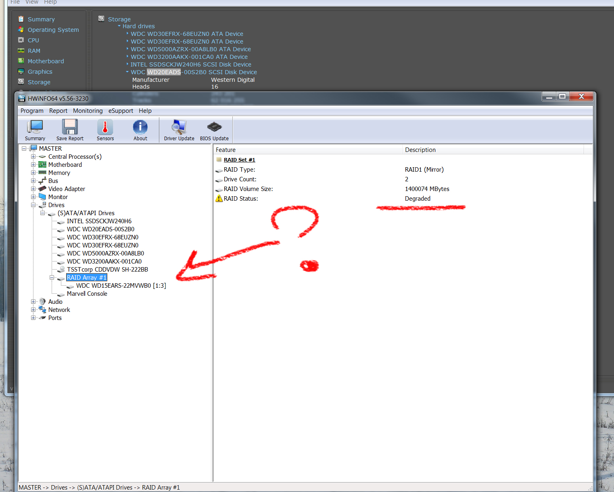Screen dimensions: 614x492
Task: Open the Help menu in HWiNFO64
Action: [145, 111]
